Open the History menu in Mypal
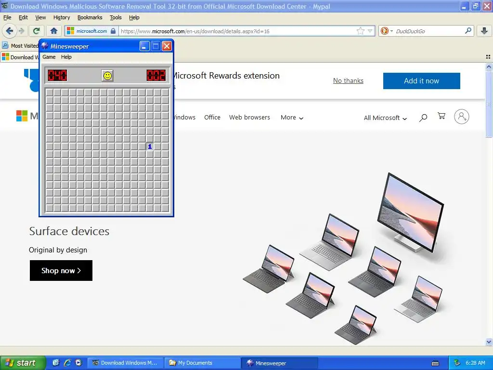The height and width of the screenshot is (370, 493). point(62,17)
